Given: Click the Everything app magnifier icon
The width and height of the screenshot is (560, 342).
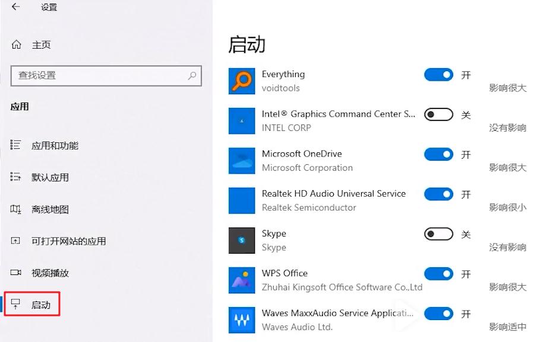Looking at the screenshot, I should tap(242, 81).
